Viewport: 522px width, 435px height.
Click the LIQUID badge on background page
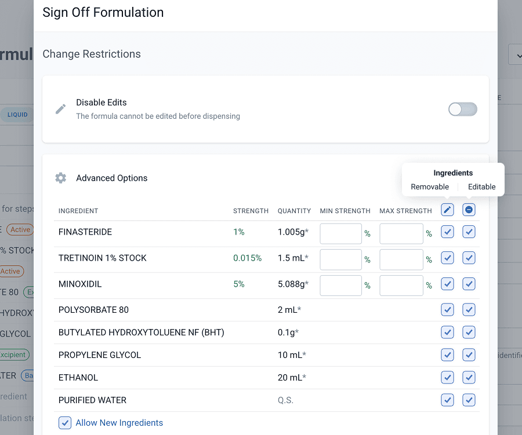17,115
